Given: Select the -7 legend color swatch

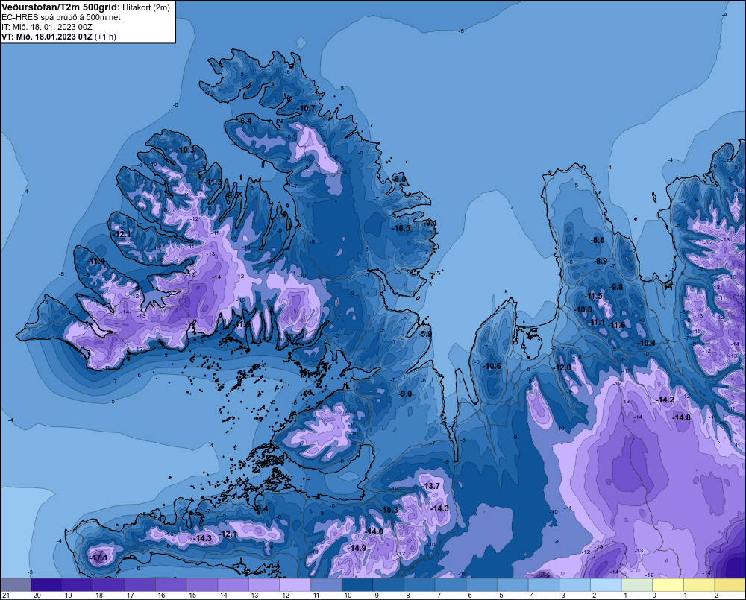Looking at the screenshot, I should (x=451, y=584).
